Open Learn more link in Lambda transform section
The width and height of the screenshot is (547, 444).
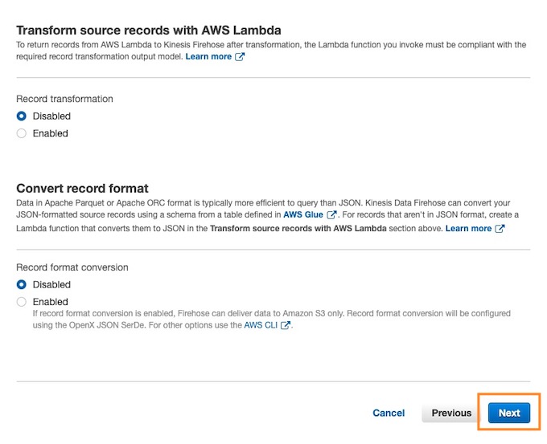coord(208,56)
